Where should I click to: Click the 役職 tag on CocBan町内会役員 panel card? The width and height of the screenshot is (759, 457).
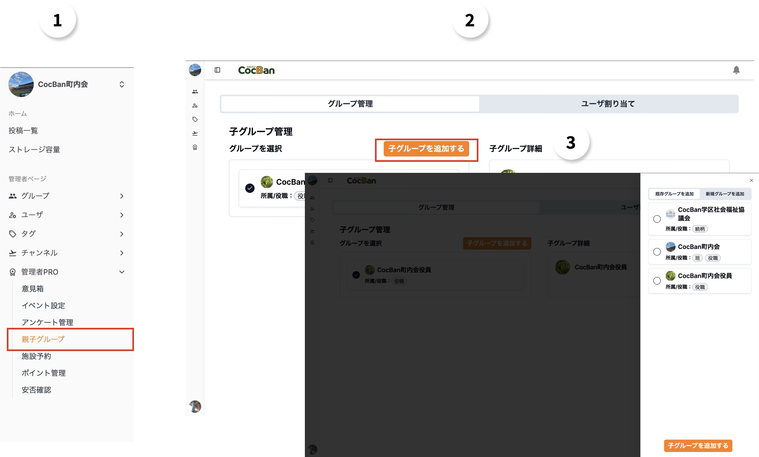point(700,287)
